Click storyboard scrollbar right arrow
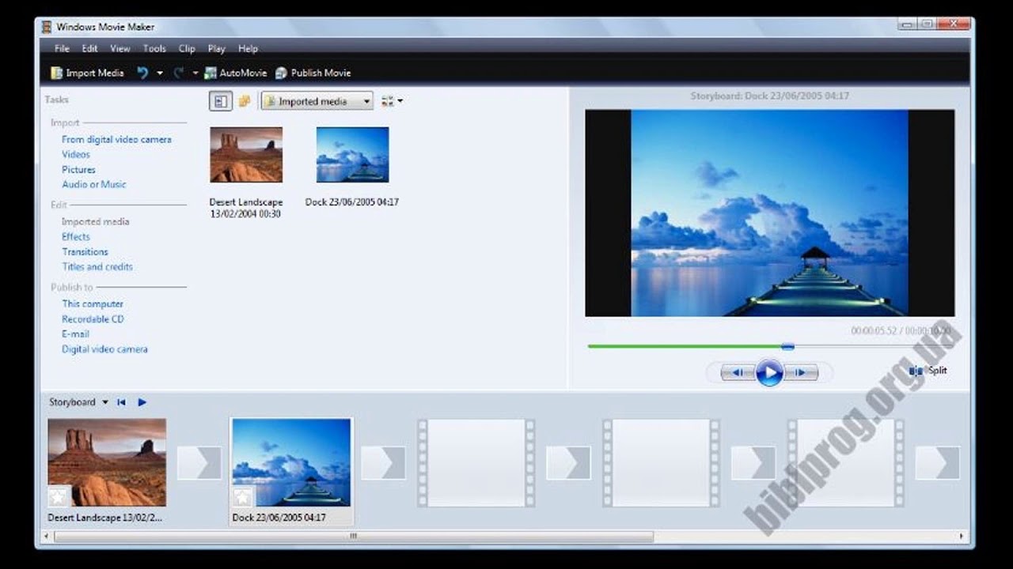The image size is (1013, 569). [962, 536]
